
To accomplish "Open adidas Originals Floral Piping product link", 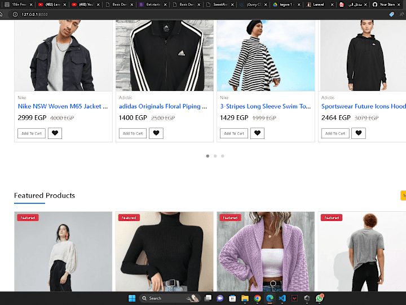I will 163,106.
